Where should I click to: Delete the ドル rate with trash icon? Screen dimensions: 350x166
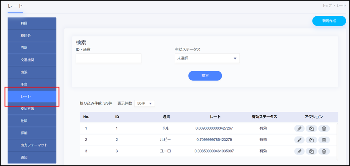pos(324,129)
